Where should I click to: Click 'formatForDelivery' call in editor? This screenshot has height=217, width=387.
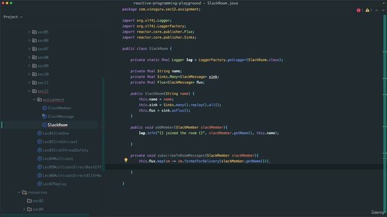[x=201, y=161]
